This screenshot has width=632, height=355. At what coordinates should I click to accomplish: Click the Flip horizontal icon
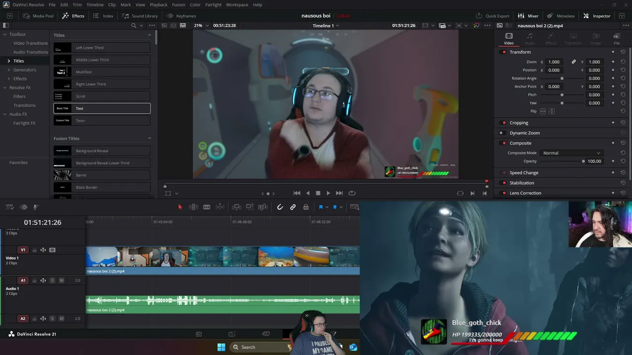tap(543, 111)
